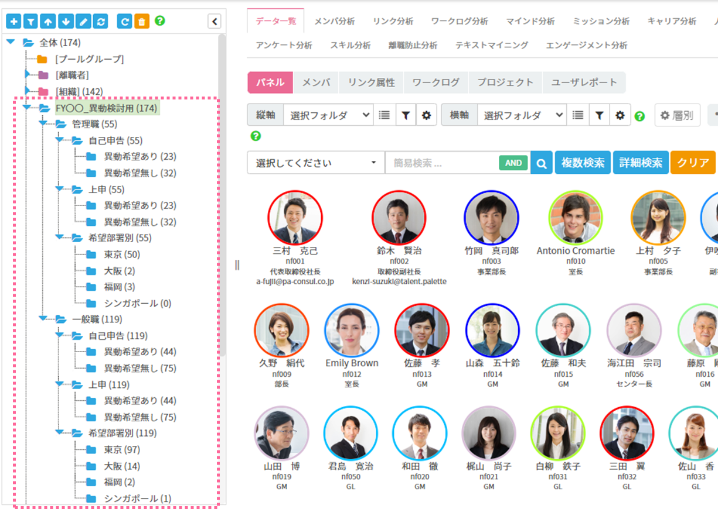Click the purple [離職者] folder icon

pyautogui.click(x=43, y=75)
